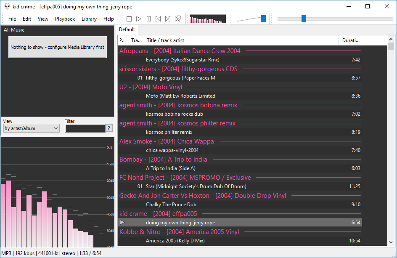Image resolution: width=397 pixels, height=258 pixels.
Task: Skip to the next track
Action: point(168,19)
